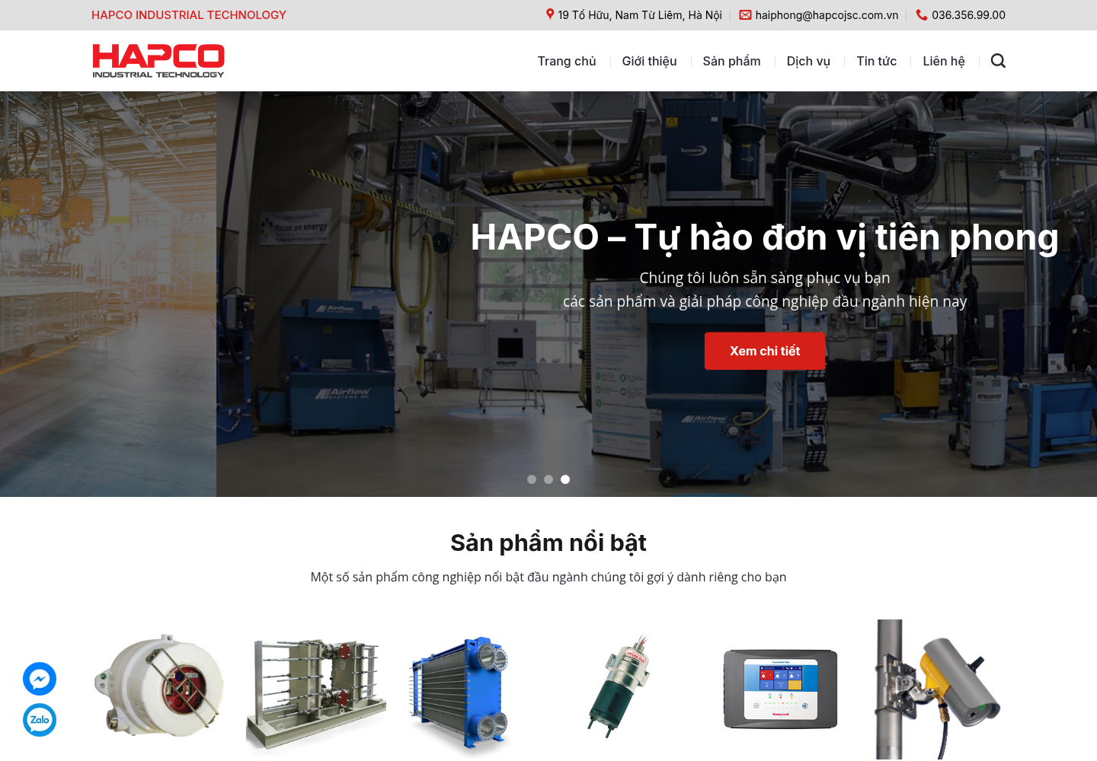1097x761 pixels.
Task: Open Facebook Messenger chat bubble
Action: pyautogui.click(x=40, y=679)
